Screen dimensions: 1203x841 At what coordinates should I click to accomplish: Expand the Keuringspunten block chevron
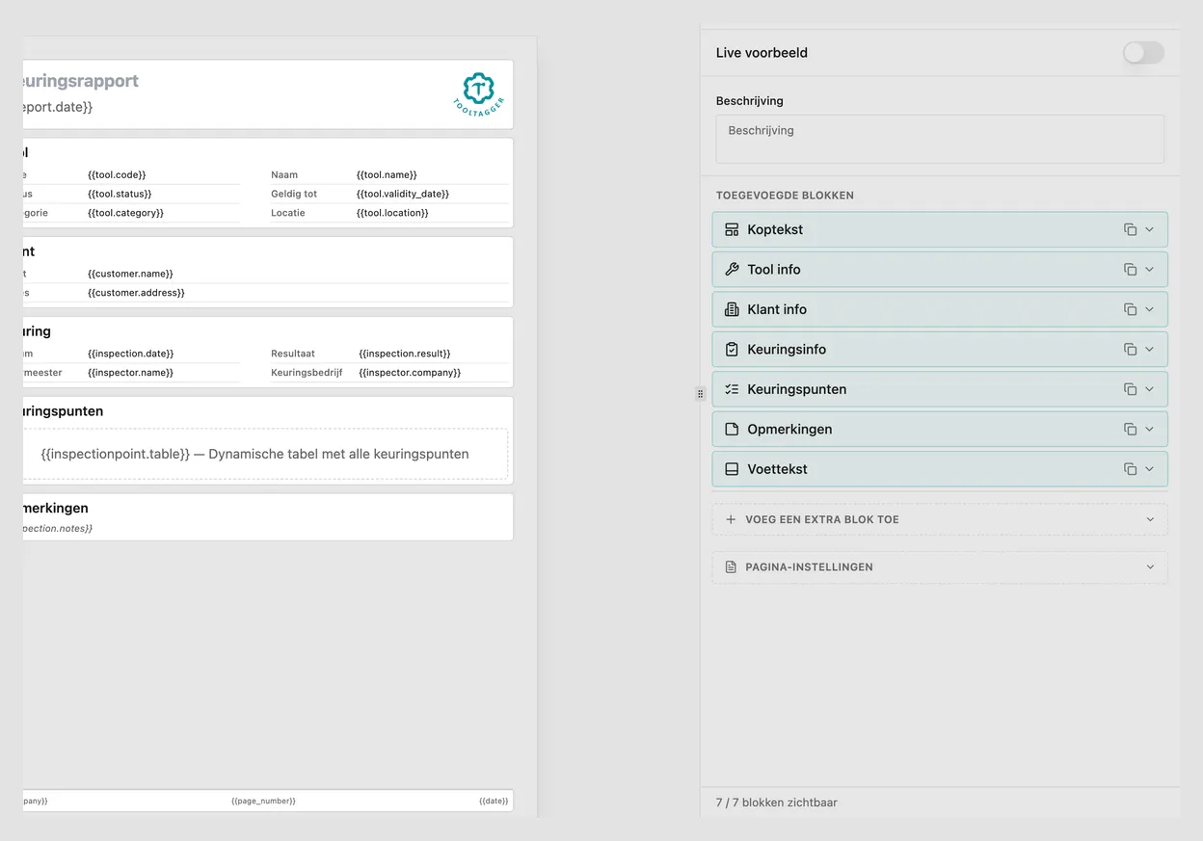click(x=1149, y=389)
